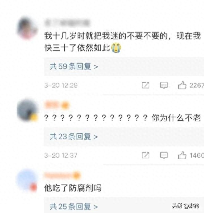Open reply box for the 12:29 comment
Image resolution: width=204 pixels, height=213 pixels.
[x=164, y=85]
